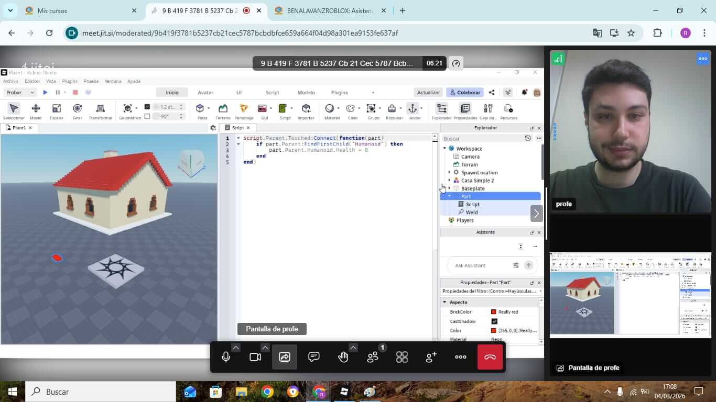Open the Material dropdown arrow
The image size is (716, 402).
point(338,108)
